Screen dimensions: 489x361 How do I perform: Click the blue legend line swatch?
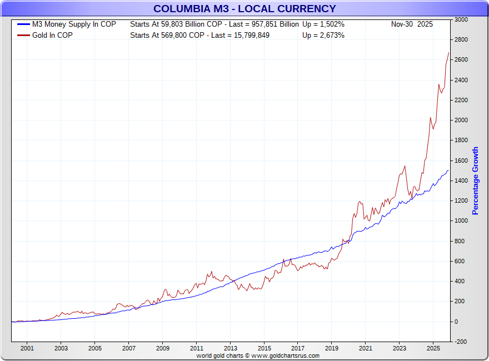[x=24, y=24]
